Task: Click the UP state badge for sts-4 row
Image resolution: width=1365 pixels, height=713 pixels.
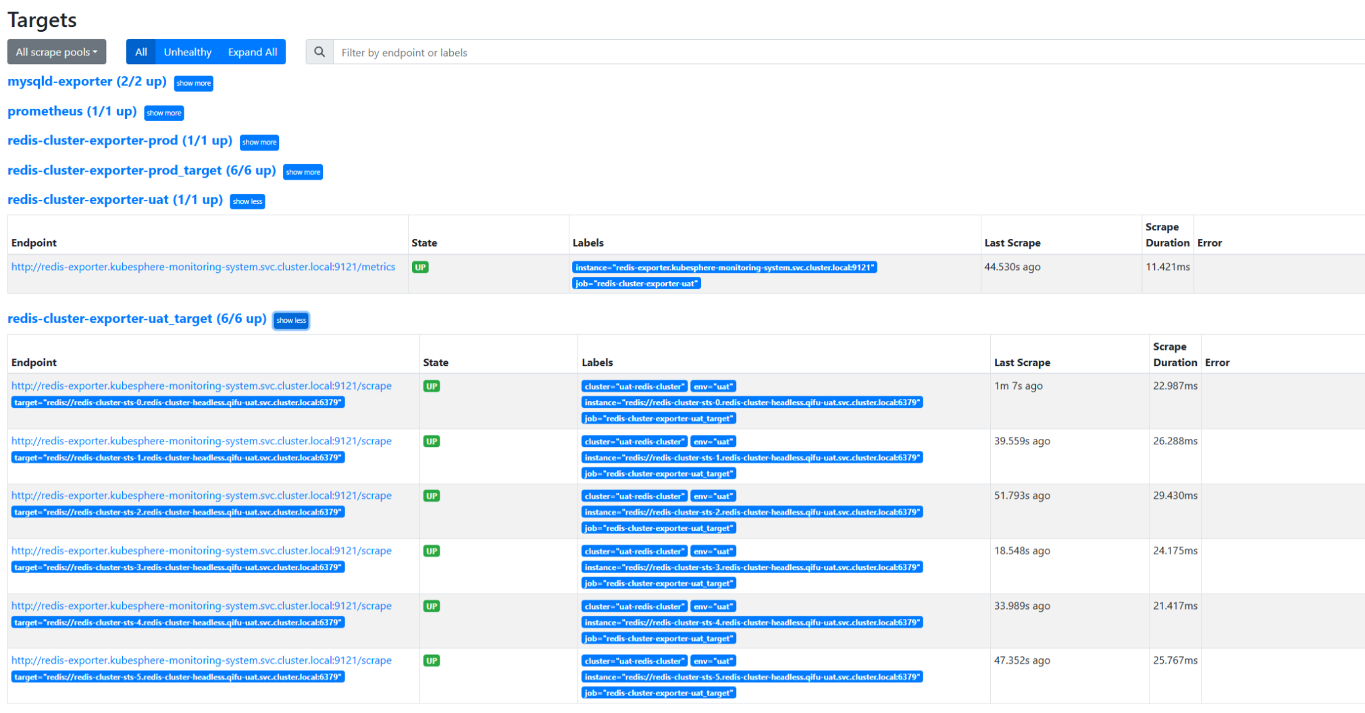Action: coord(432,606)
